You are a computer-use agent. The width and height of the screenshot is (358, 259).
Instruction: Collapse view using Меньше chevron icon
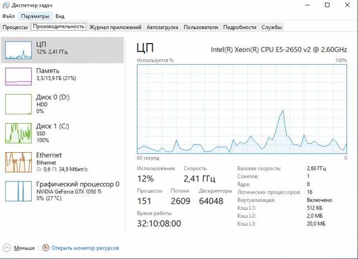[x=7, y=247]
